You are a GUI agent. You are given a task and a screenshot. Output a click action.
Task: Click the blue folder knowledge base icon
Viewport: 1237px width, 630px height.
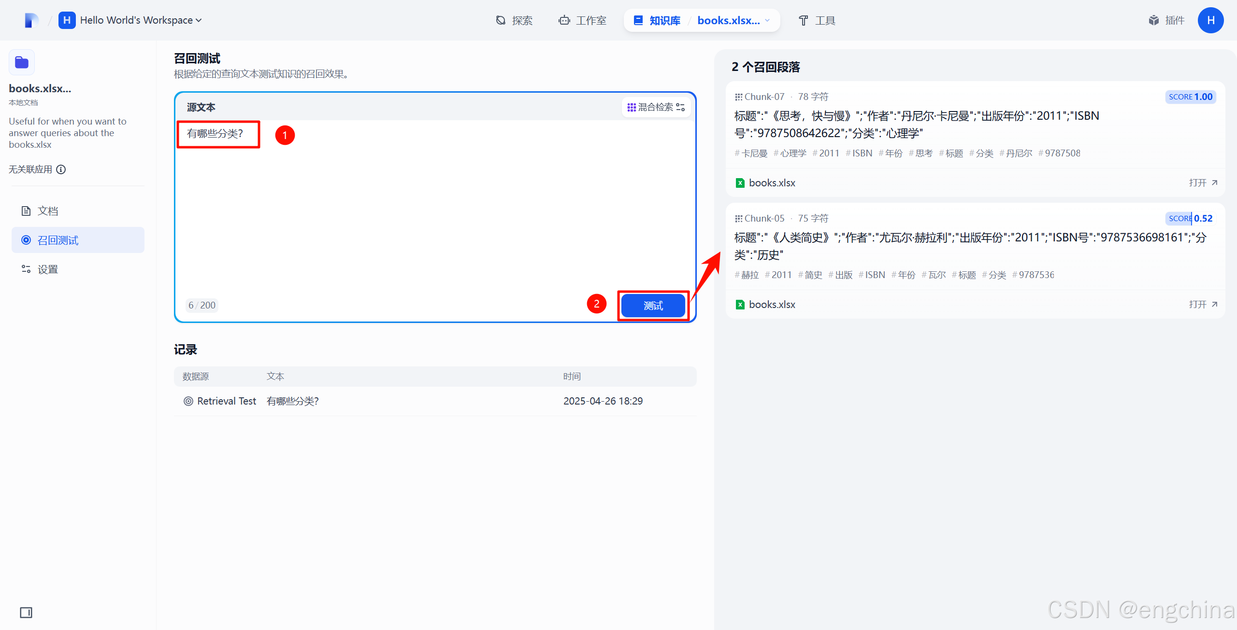(22, 62)
